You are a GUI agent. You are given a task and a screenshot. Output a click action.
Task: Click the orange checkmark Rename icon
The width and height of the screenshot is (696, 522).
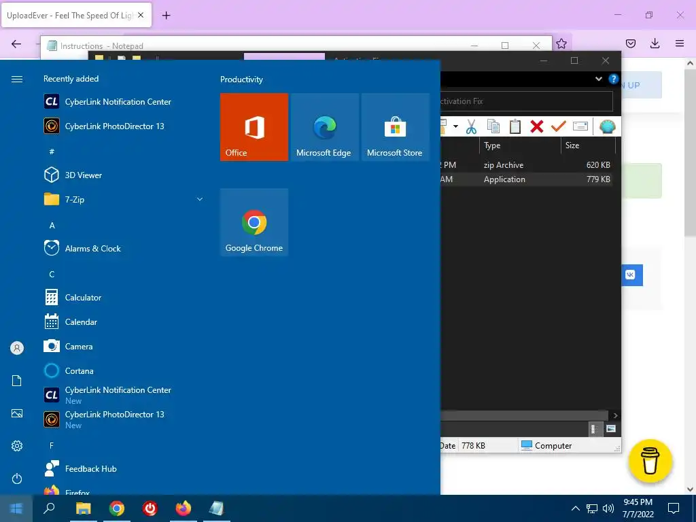[559, 126]
